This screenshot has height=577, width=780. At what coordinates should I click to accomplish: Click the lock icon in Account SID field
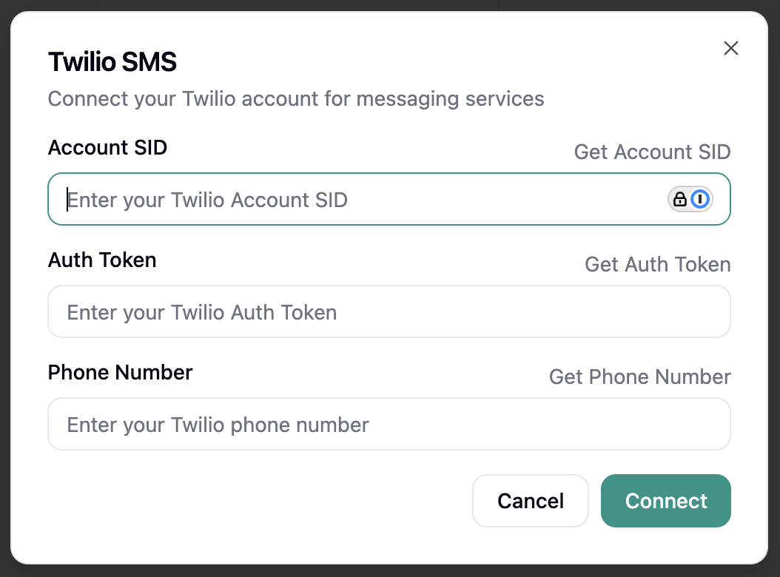point(681,199)
